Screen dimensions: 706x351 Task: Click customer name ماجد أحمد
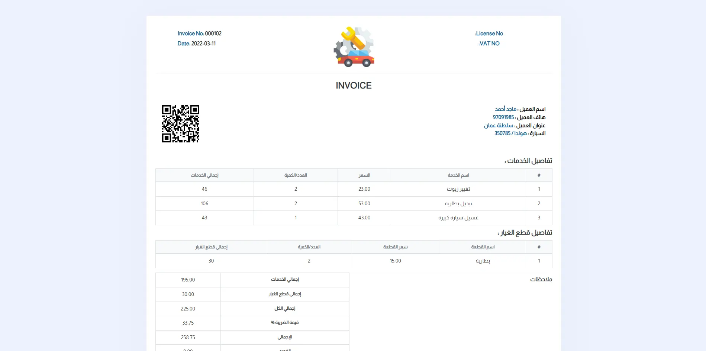click(x=505, y=109)
